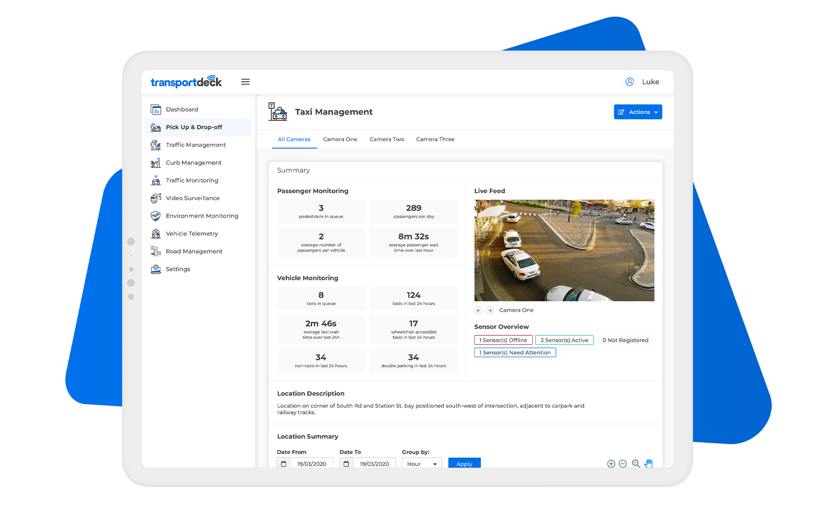Toggle the Need Attention sensors filter
The width and height of the screenshot is (823, 523).
514,352
